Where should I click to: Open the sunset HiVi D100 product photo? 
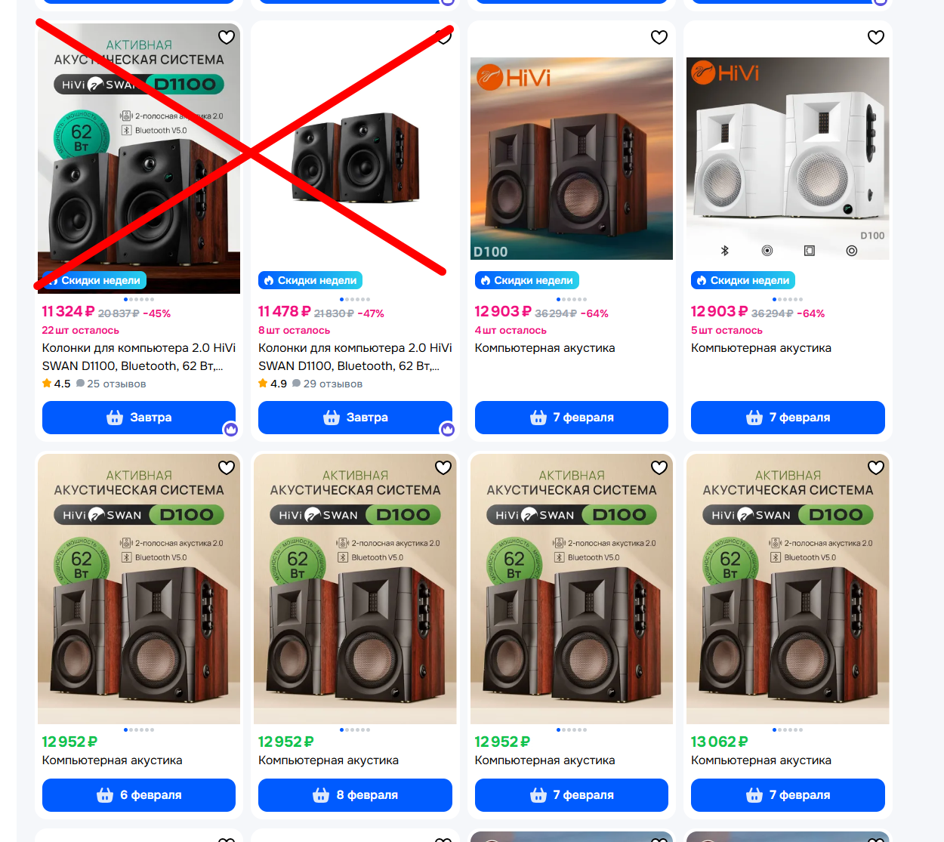pyautogui.click(x=572, y=159)
